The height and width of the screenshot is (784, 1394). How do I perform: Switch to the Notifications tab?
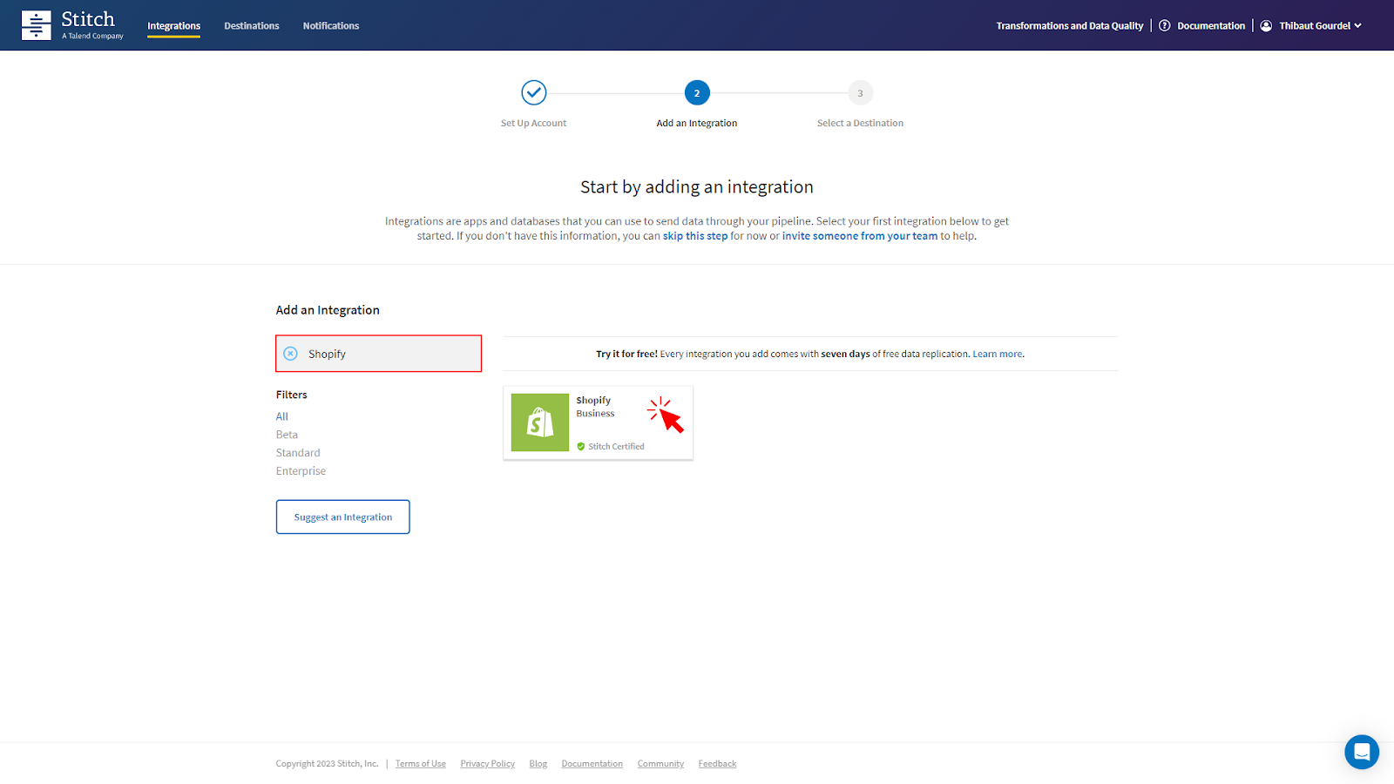[330, 26]
